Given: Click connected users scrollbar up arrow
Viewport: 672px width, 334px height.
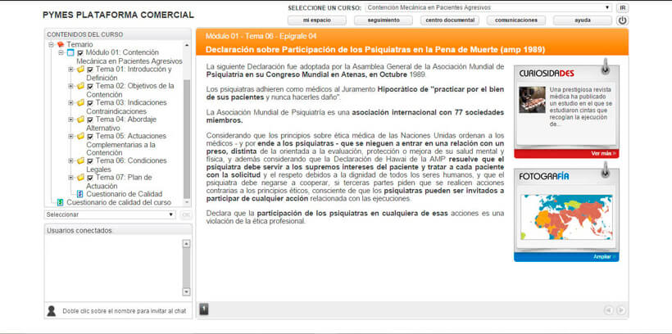Looking at the screenshot, I should 186,244.
